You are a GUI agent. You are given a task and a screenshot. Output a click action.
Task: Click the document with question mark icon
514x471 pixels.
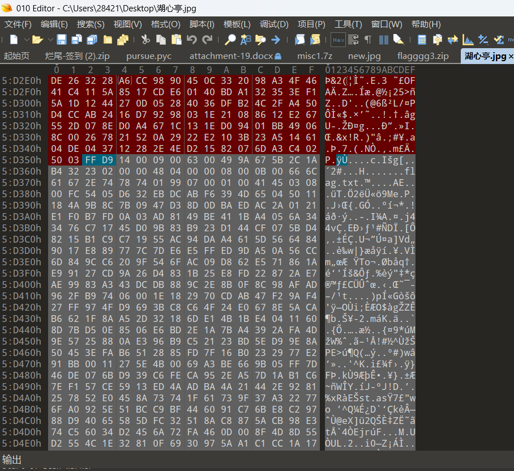tap(437, 40)
